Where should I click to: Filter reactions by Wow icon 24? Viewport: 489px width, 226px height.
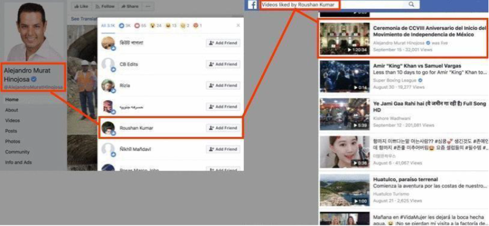155,25
